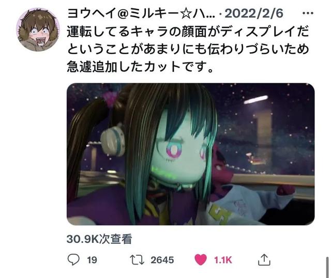Click the 30.9K次查看 view count
331x278 pixels.
(99, 239)
